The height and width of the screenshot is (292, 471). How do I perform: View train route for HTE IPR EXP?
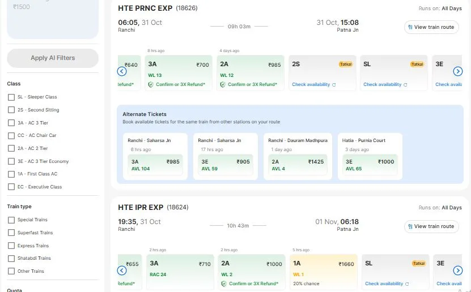[x=431, y=226]
